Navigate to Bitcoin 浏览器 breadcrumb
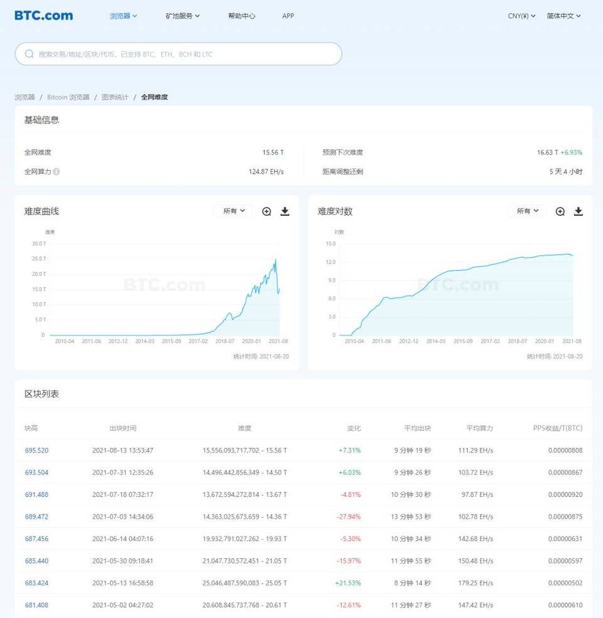Image resolution: width=603 pixels, height=618 pixels. click(68, 97)
